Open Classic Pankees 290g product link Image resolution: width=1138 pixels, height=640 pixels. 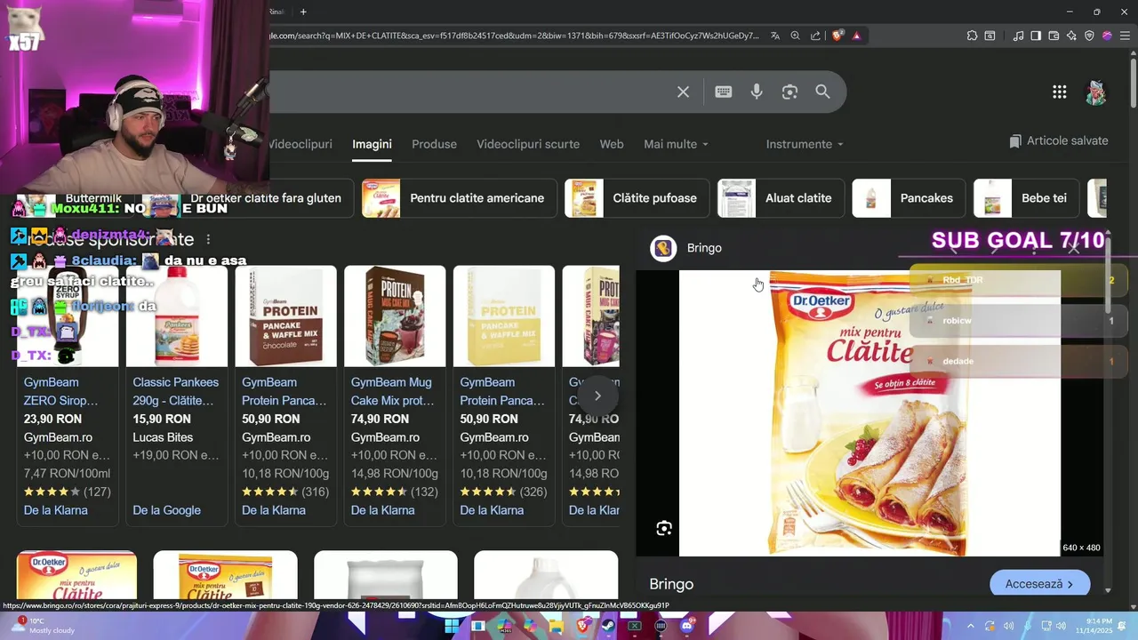click(x=176, y=391)
